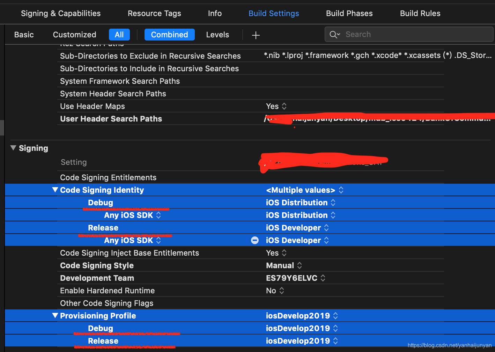Viewport: 495px width, 352px height.
Task: Collapse the Provisioning Profile disclosure triangle
Action: click(55, 316)
